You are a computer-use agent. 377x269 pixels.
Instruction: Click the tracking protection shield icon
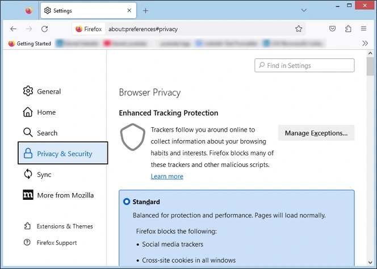click(x=133, y=137)
